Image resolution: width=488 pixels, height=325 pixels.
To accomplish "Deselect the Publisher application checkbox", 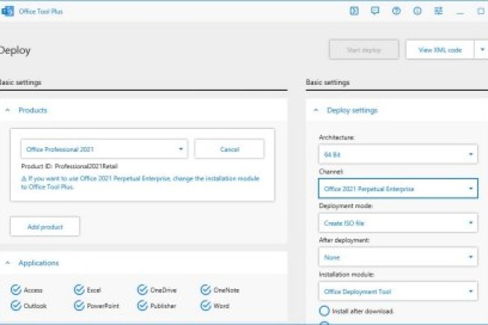I will pos(143,305).
